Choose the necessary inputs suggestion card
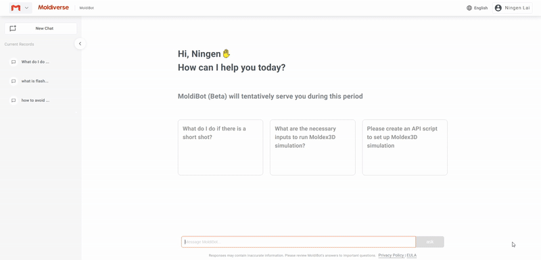 (312, 147)
